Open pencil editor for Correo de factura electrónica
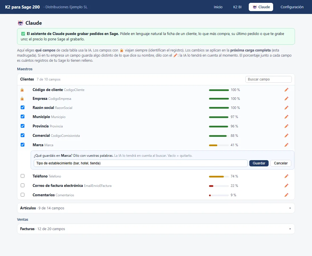312x256 pixels. click(286, 185)
